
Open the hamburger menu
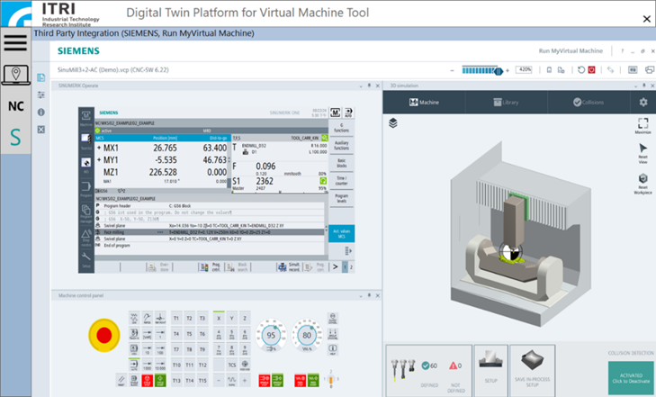(15, 42)
